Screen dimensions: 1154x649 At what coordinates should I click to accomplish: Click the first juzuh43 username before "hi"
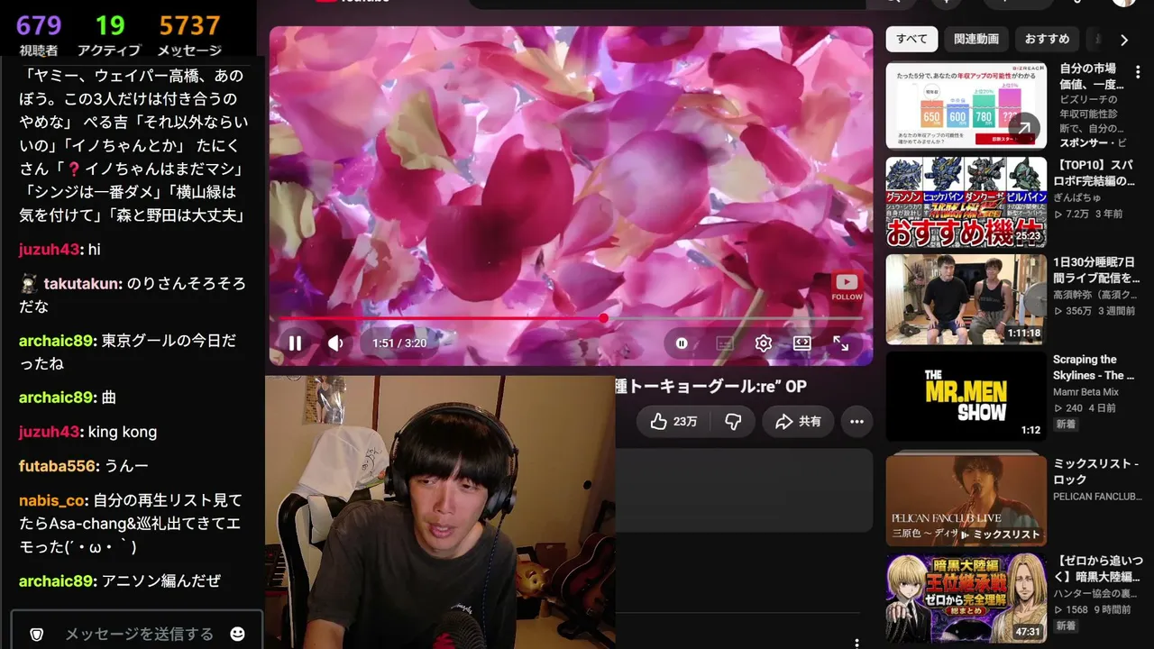tap(50, 249)
